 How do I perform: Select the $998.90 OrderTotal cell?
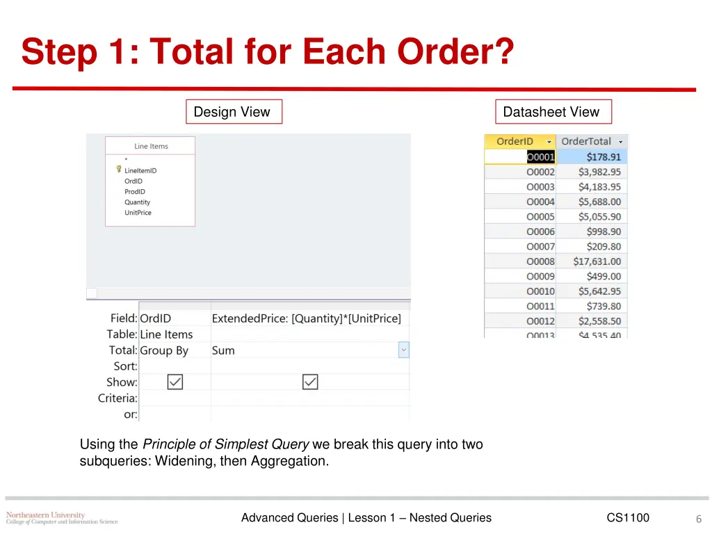click(x=592, y=232)
